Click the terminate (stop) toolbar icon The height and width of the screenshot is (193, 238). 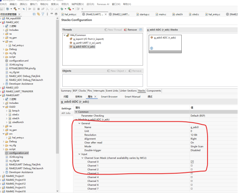click(39, 9)
